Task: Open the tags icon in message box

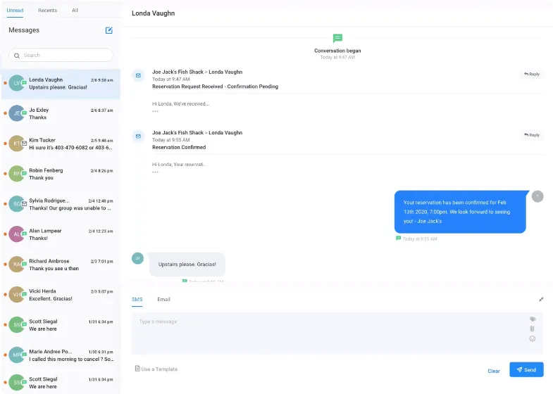Action: [533, 319]
